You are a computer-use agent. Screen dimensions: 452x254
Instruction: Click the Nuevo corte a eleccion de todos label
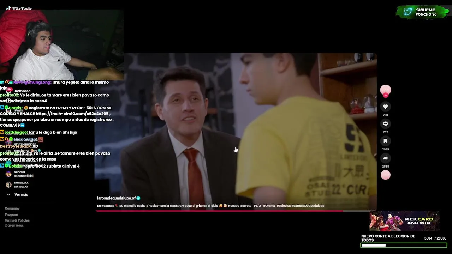point(388,238)
